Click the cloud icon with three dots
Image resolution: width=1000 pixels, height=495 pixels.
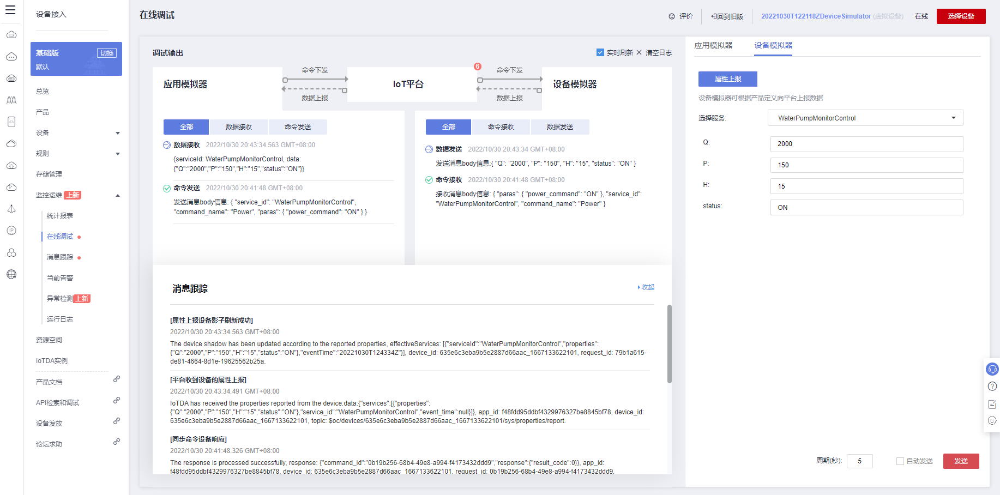pos(11,56)
